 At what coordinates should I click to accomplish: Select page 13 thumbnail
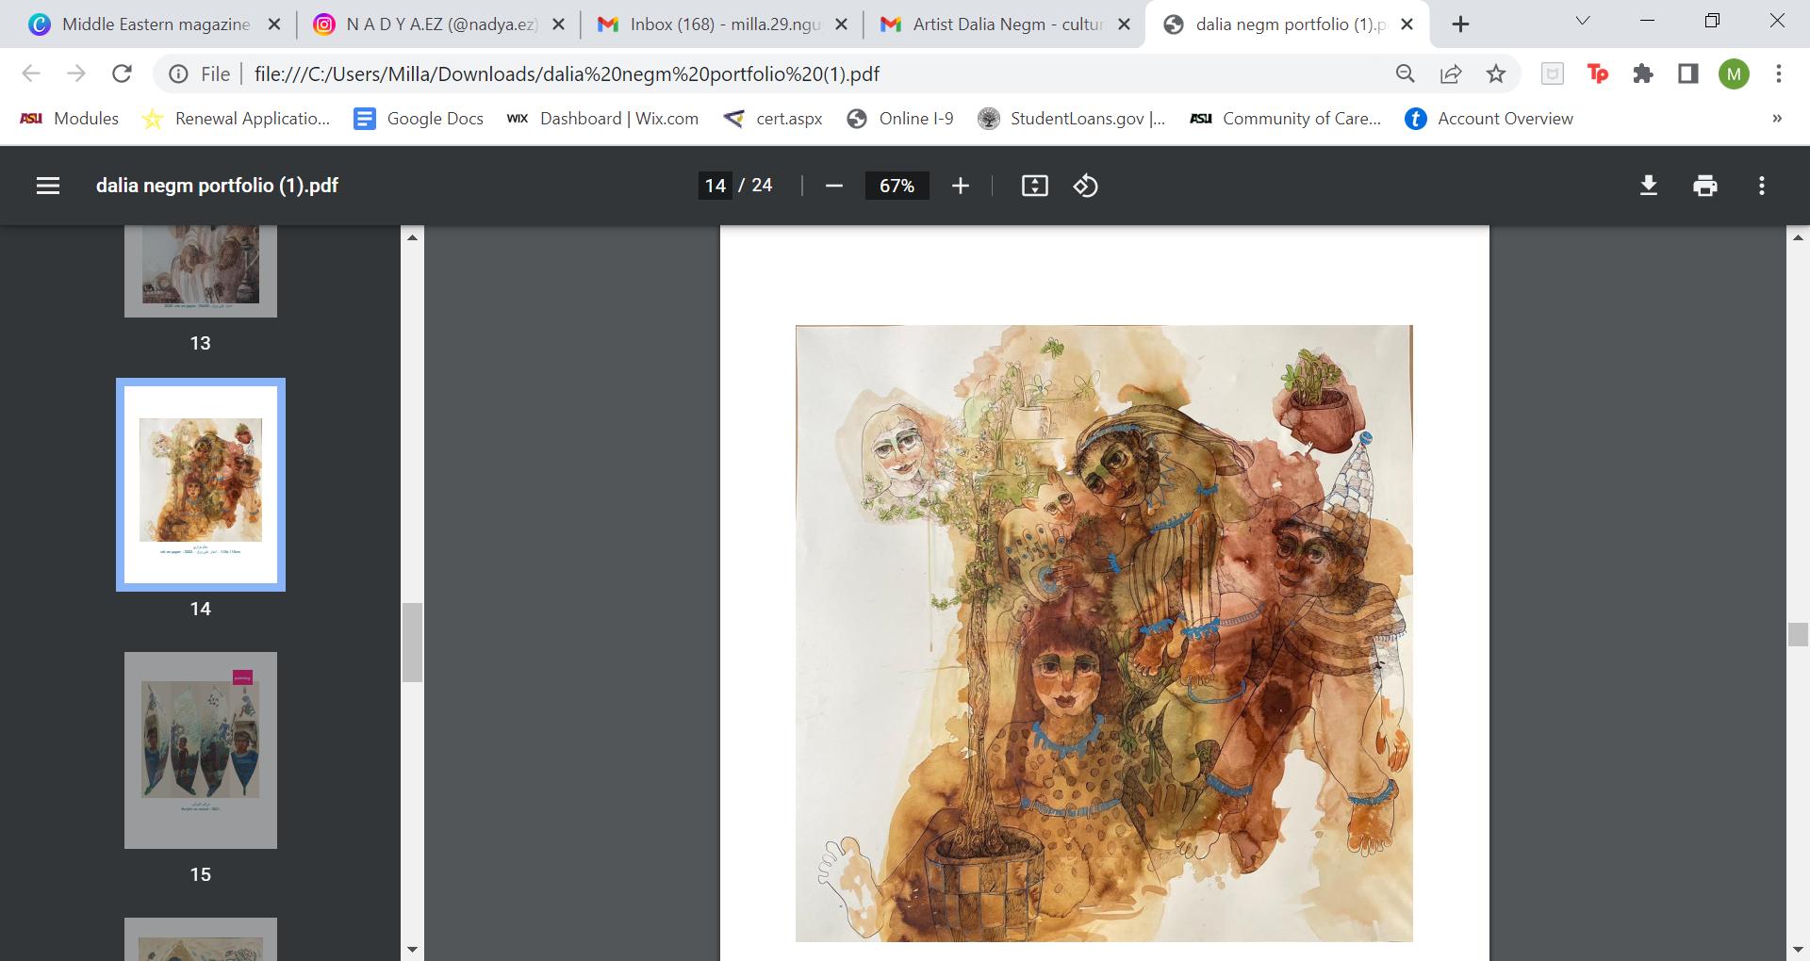click(x=201, y=271)
